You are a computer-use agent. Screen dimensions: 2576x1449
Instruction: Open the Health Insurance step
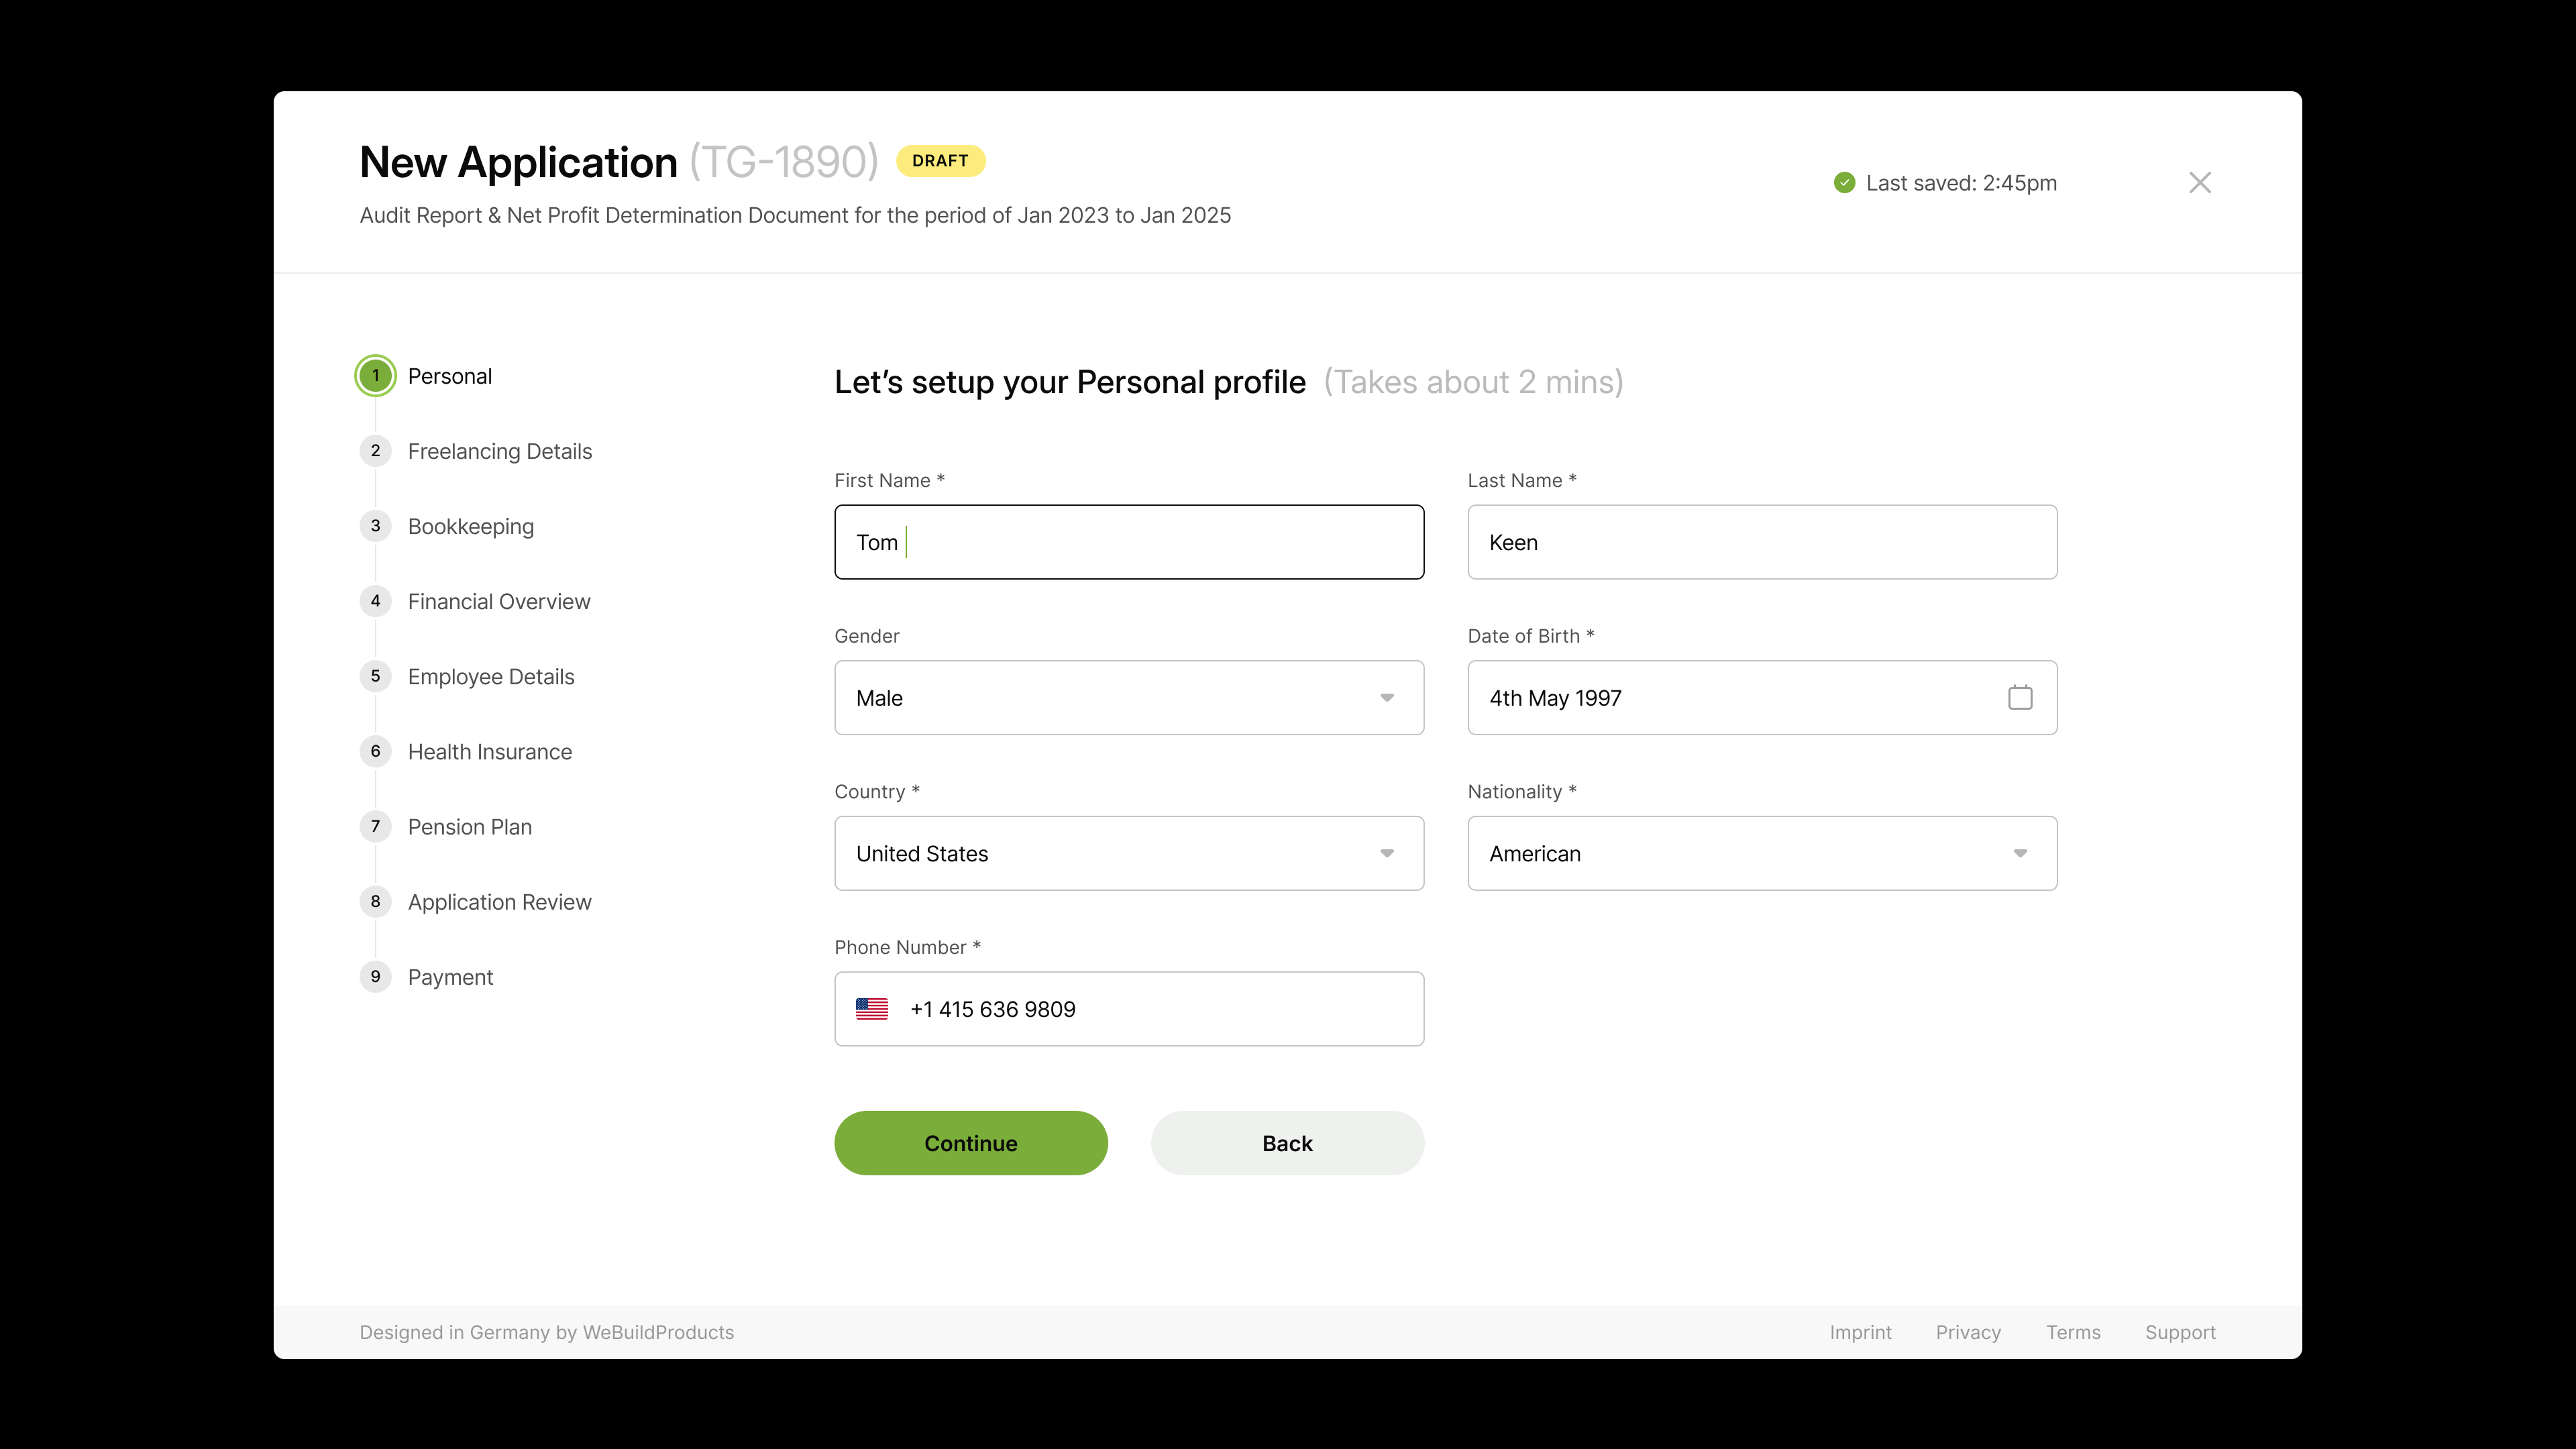coord(490,752)
